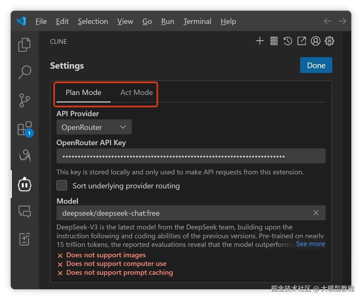Select the Cline robot icon in sidebar

point(25,184)
